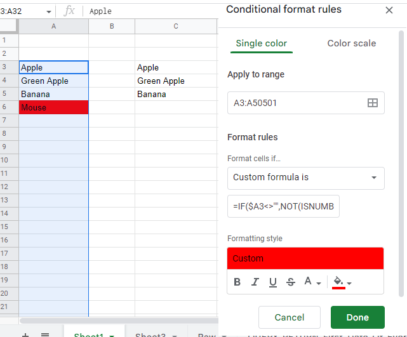Click the Cancel button
Viewport: 407px width, 337px height.
coord(290,317)
